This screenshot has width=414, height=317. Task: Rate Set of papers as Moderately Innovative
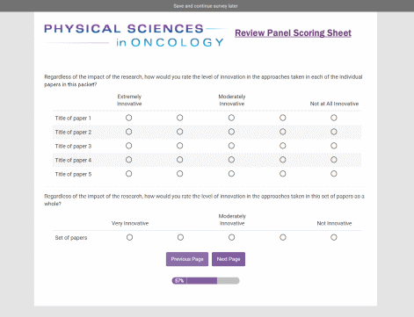[231, 237]
